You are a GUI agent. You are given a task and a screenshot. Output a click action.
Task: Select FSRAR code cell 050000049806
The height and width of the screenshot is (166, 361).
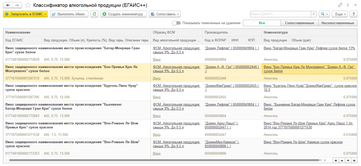click(216, 153)
